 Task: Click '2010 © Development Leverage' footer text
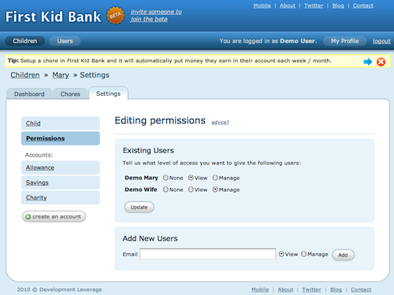tap(59, 289)
